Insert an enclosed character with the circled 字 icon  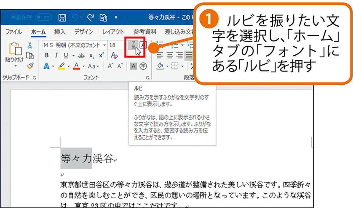click(143, 66)
